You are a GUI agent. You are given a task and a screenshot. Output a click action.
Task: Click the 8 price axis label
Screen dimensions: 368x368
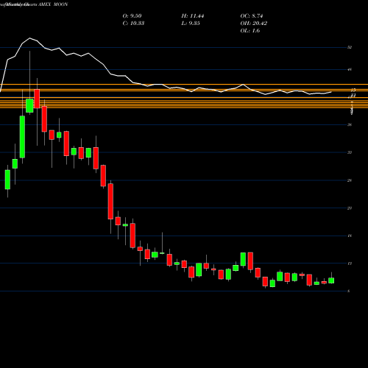tap(349, 291)
